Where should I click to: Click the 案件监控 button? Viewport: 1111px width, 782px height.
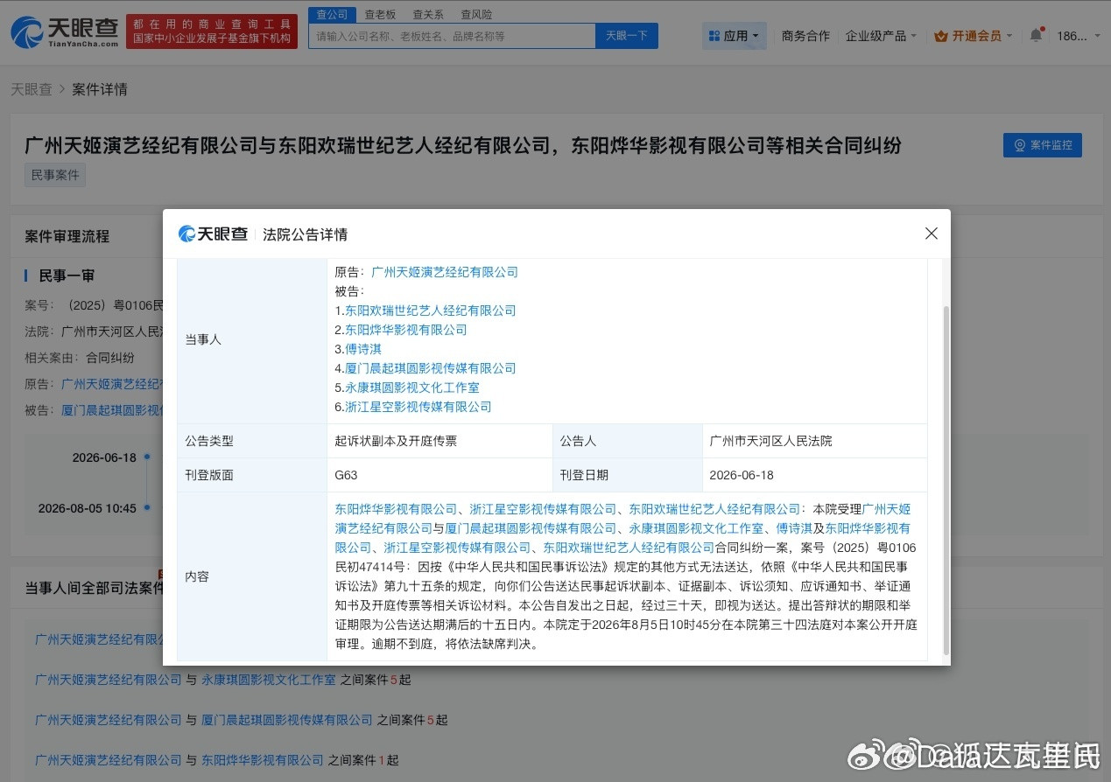point(1043,145)
